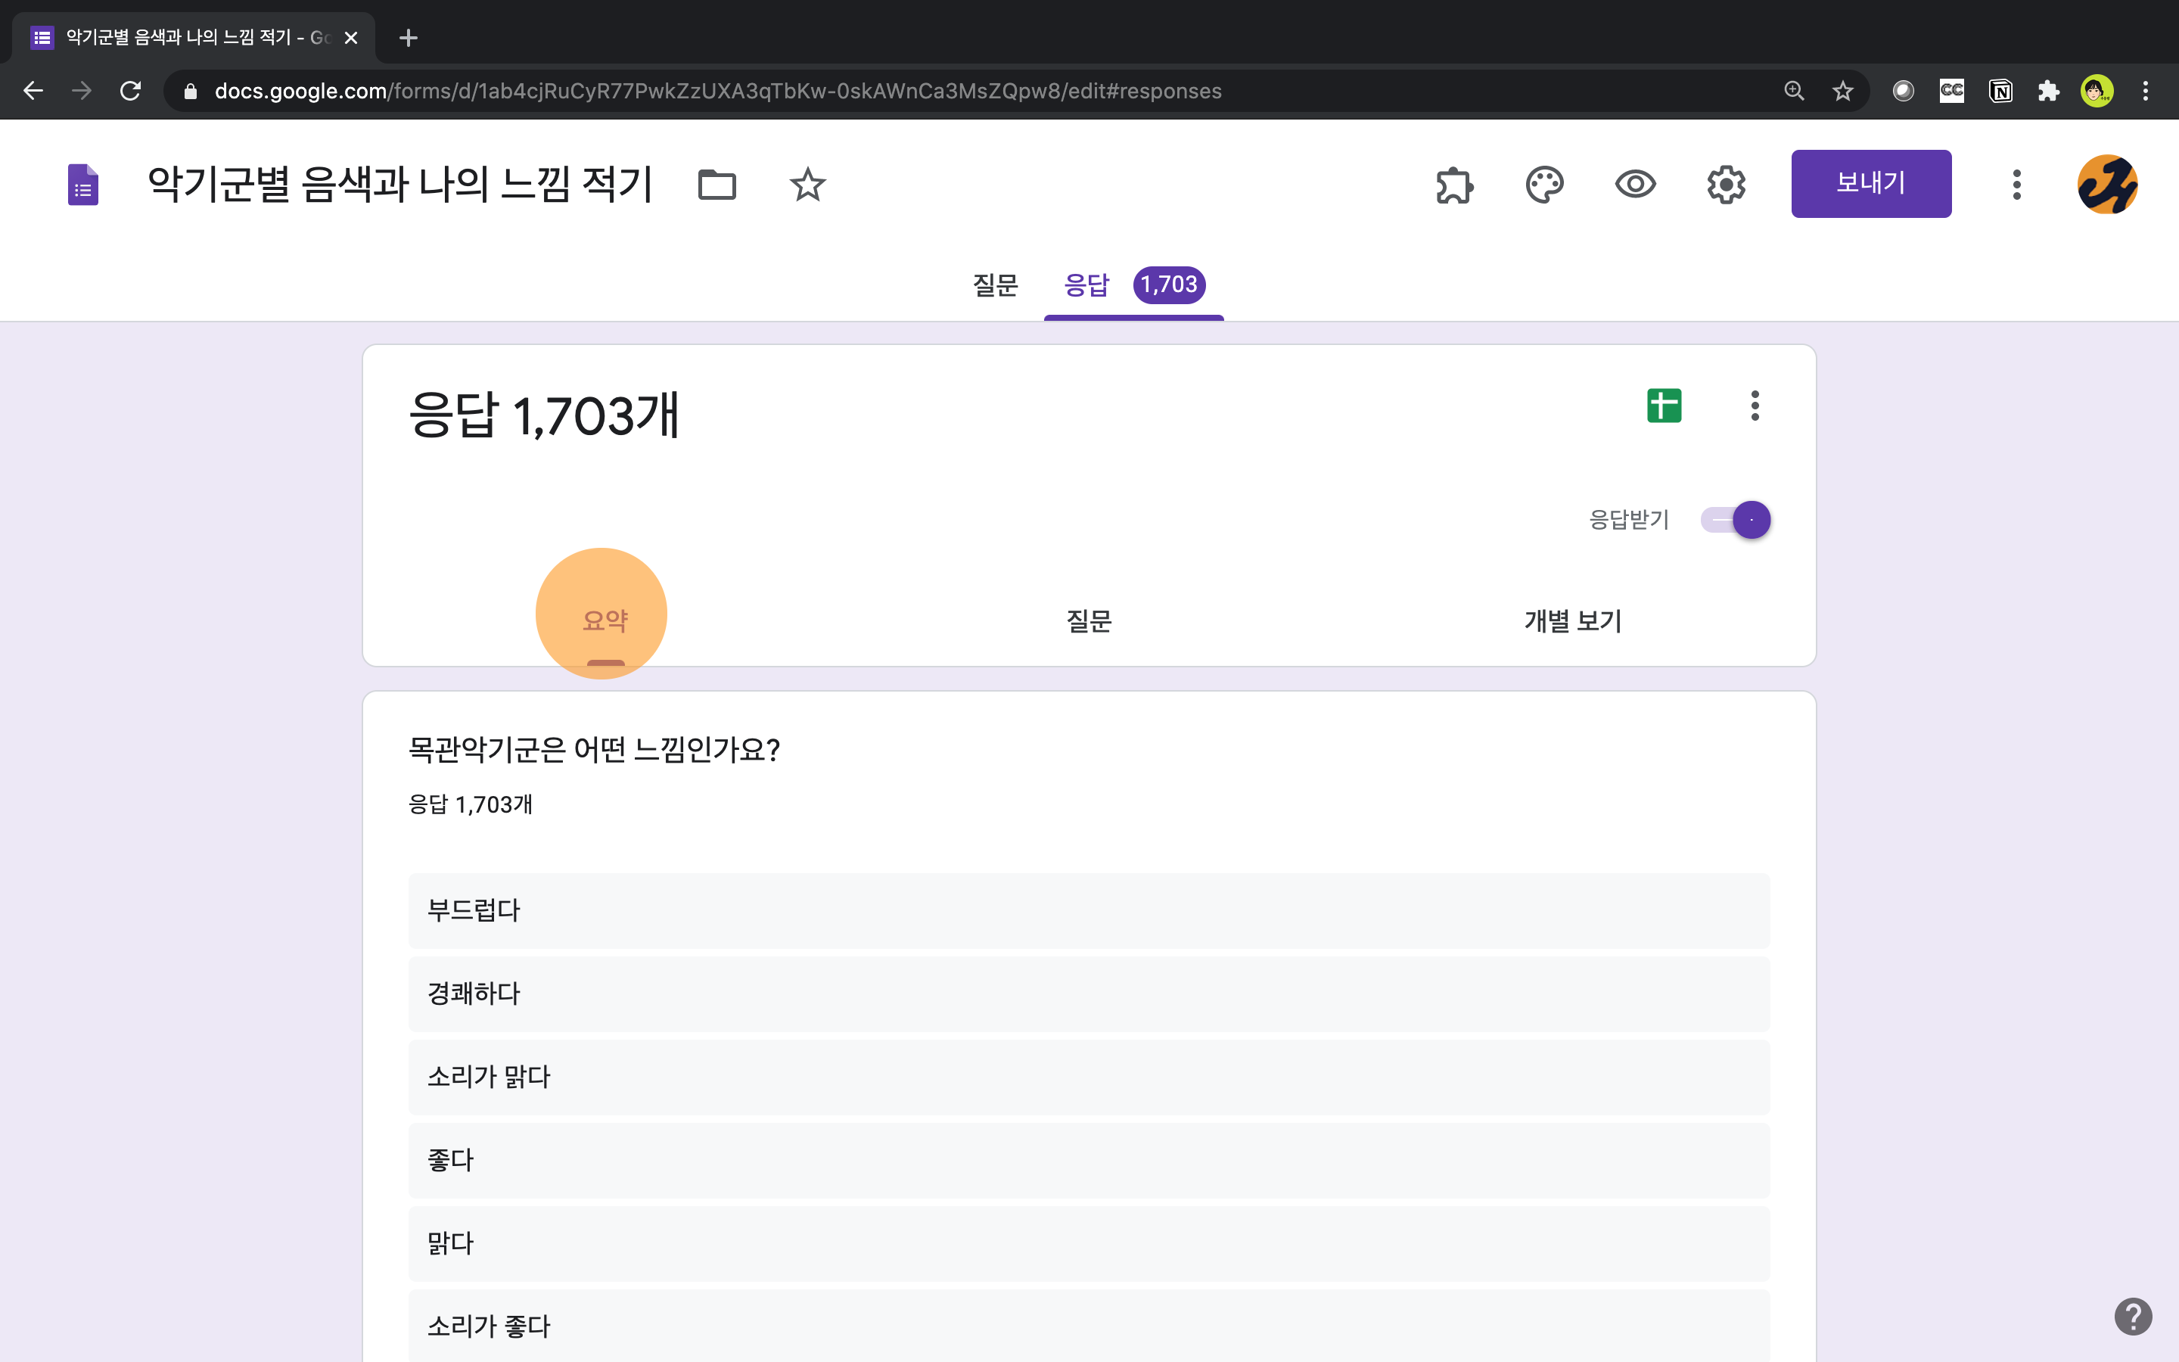Click the 보내기 send button

1870,184
